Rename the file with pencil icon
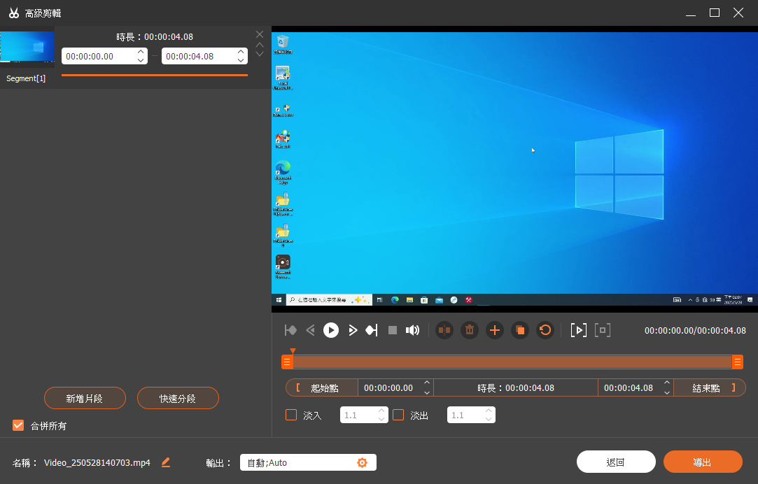This screenshot has height=484, width=758. click(166, 462)
